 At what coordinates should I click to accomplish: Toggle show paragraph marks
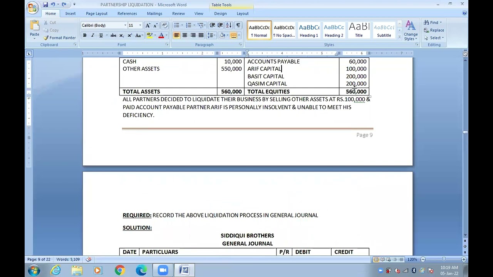[x=238, y=25]
